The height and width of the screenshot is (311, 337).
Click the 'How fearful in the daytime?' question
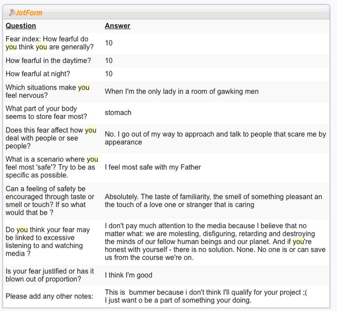click(x=48, y=61)
